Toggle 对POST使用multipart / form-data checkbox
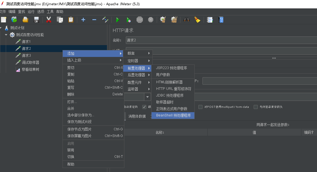This screenshot has height=172, width=317. click(x=200, y=107)
